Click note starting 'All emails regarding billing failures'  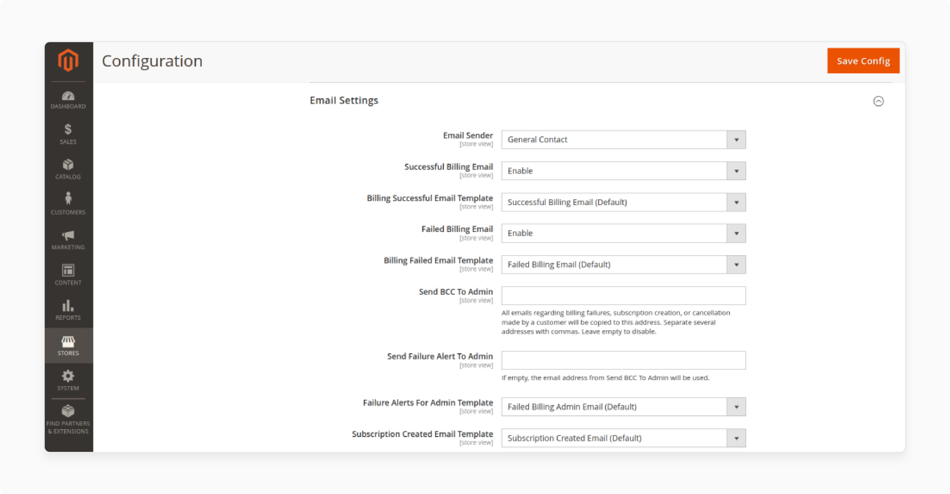tap(615, 322)
